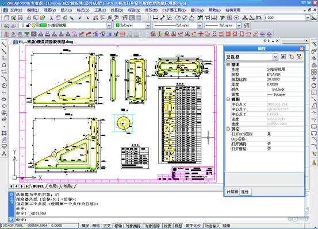Screen dimensions: 318x229
Task: Click the Save disk icon
Action: coord(20,18)
